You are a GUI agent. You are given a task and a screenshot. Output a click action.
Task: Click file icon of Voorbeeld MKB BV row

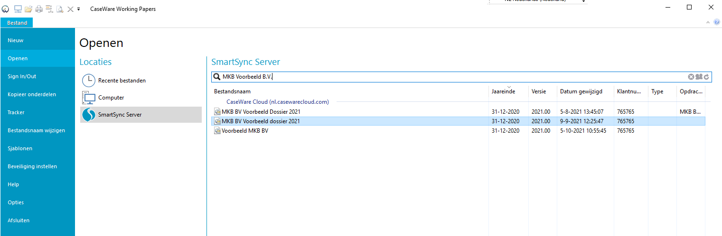tap(217, 131)
